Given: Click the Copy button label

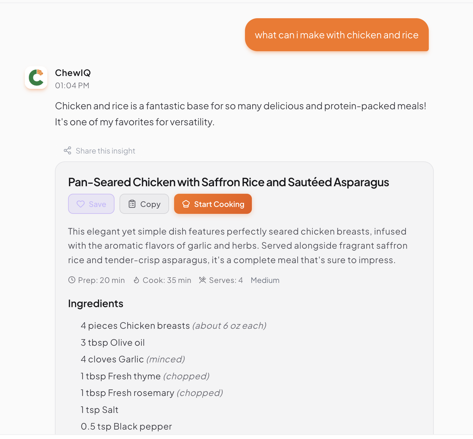Looking at the screenshot, I should 150,204.
